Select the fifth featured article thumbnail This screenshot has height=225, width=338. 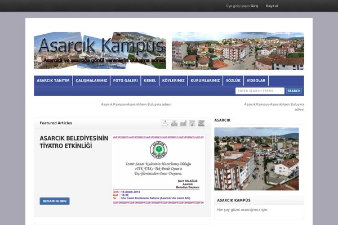(x=201, y=123)
